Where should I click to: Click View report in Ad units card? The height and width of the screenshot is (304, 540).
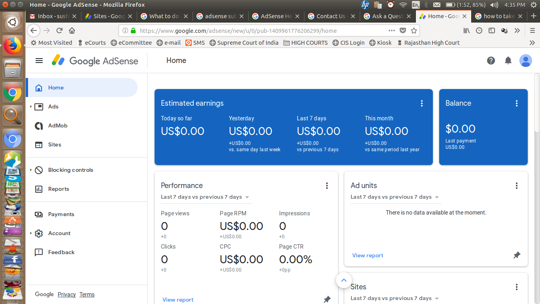368,255
